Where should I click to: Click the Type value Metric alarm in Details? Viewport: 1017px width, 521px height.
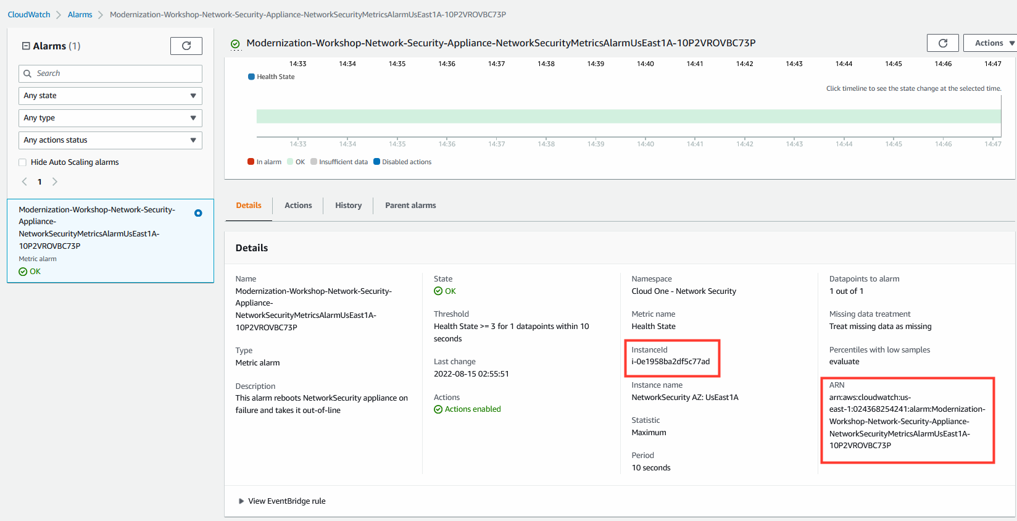tap(257, 363)
